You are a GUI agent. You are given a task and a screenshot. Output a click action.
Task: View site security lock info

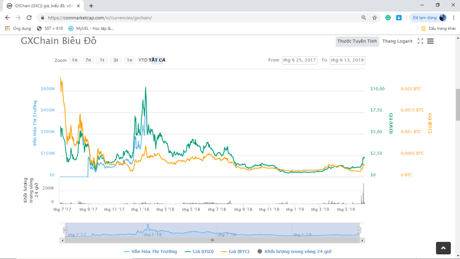(x=43, y=18)
